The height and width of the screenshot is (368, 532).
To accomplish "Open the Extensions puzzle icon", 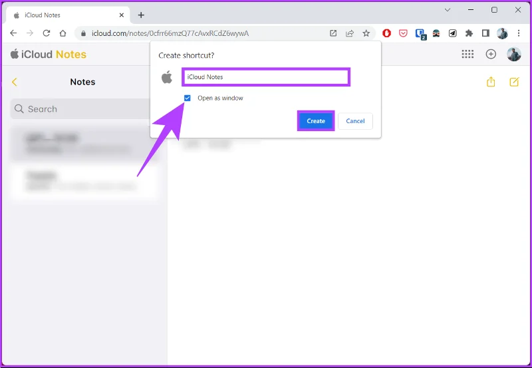I will coord(469,33).
